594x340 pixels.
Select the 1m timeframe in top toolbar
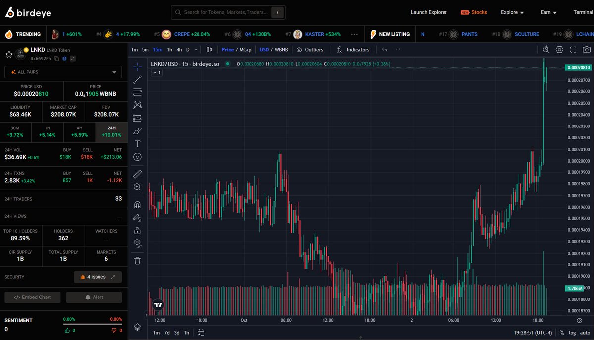[135, 50]
